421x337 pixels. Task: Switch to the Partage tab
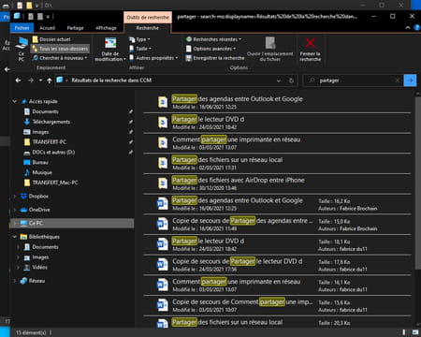(x=75, y=28)
